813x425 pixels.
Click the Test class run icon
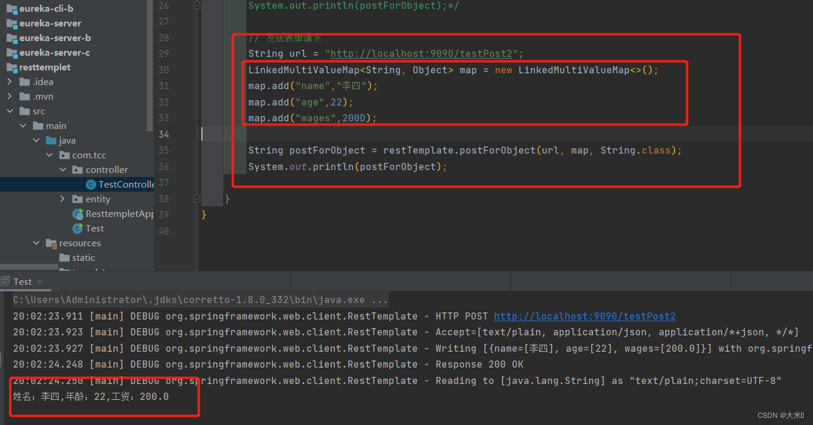[x=77, y=229]
